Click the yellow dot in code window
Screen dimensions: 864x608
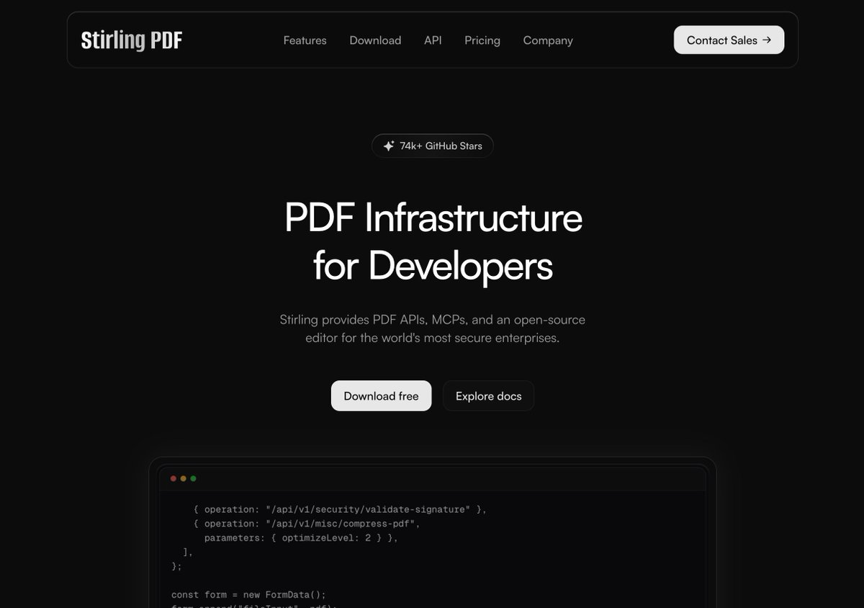(183, 478)
